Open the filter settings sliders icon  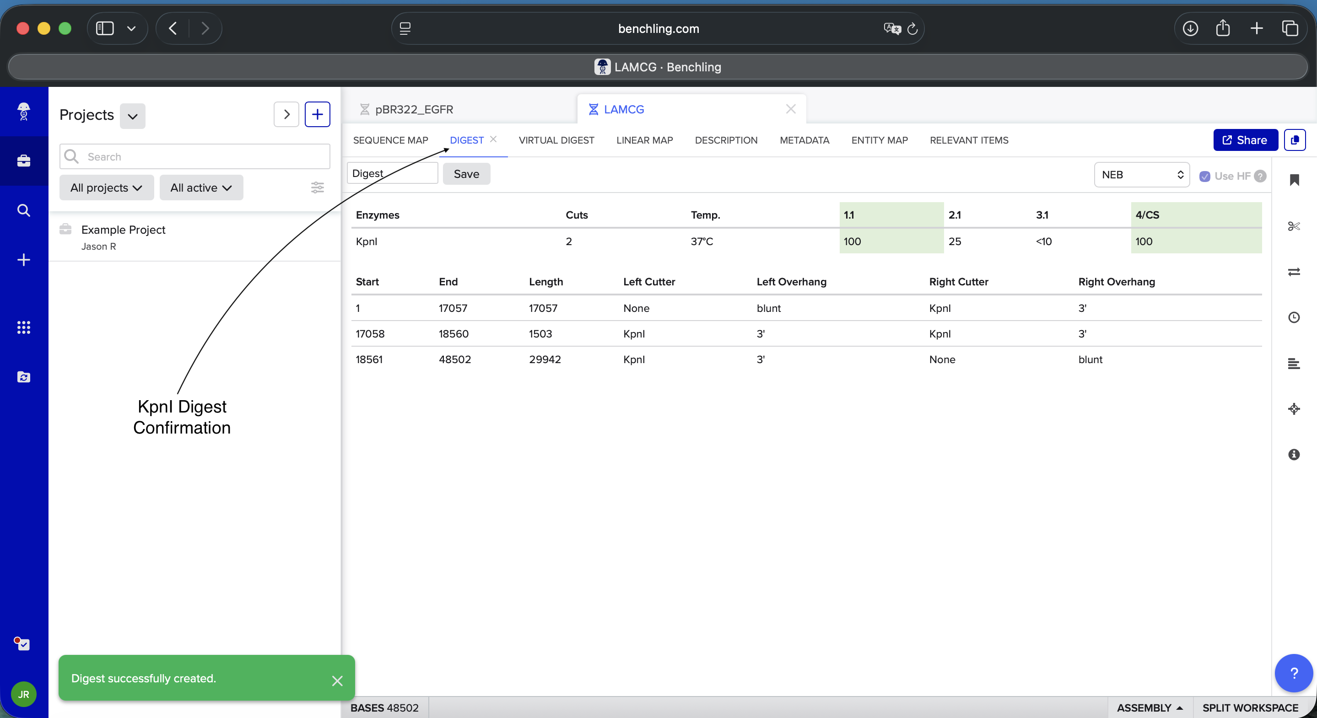(x=317, y=188)
